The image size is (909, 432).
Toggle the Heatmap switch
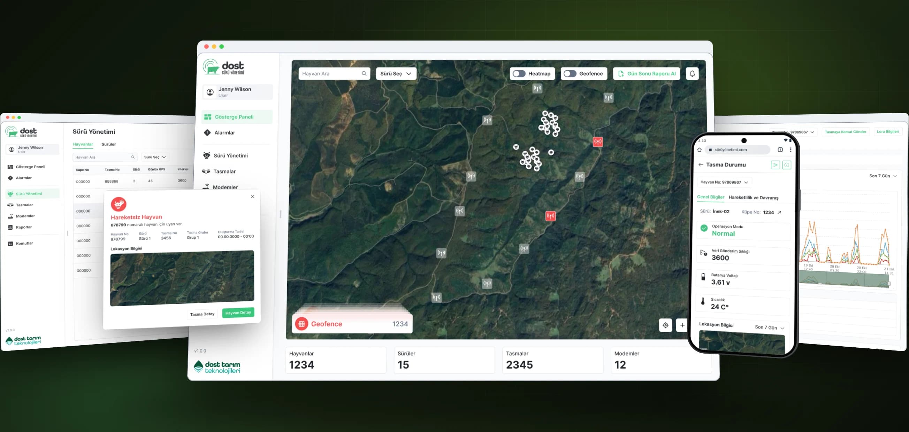coord(519,74)
